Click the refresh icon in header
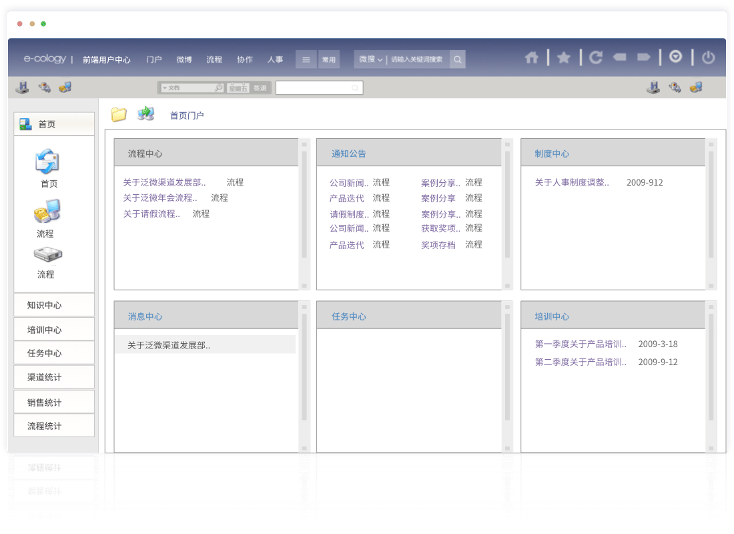The width and height of the screenshot is (734, 534). 596,58
